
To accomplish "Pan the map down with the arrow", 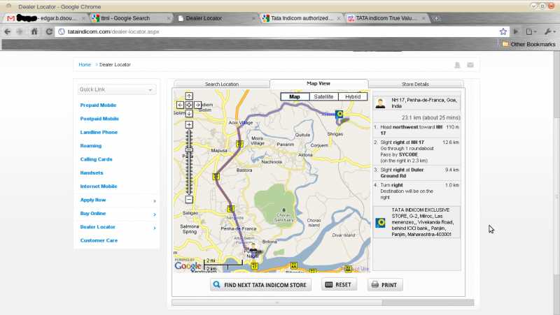I will click(189, 113).
